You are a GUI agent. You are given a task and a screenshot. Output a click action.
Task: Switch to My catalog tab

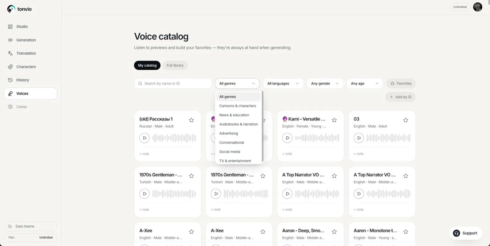pyautogui.click(x=147, y=65)
